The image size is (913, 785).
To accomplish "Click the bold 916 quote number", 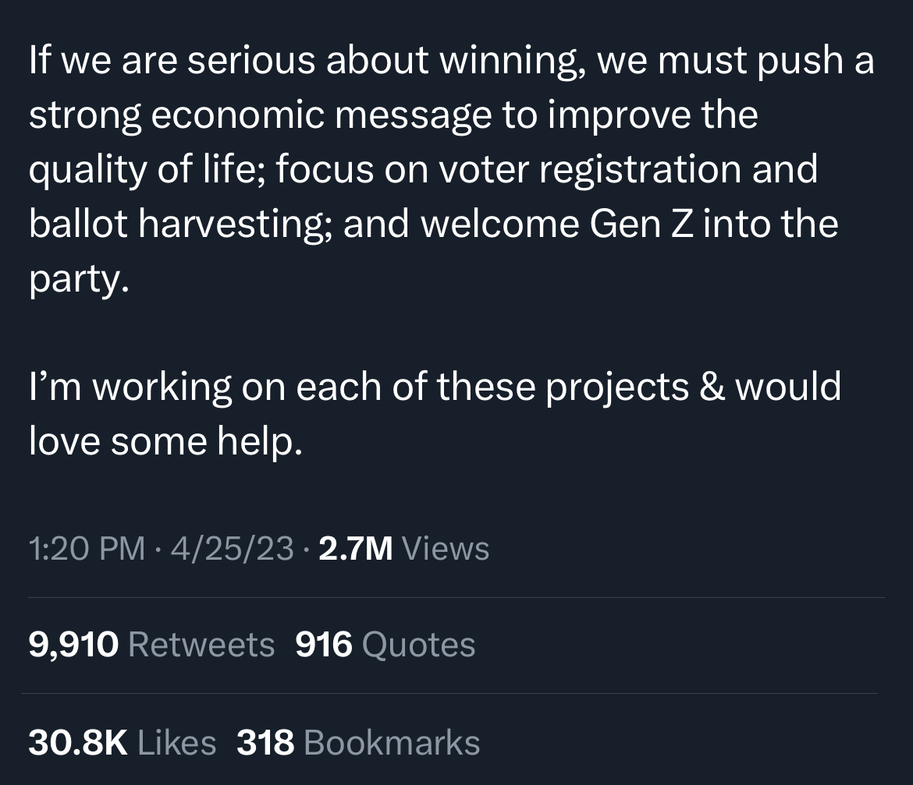I will [324, 645].
